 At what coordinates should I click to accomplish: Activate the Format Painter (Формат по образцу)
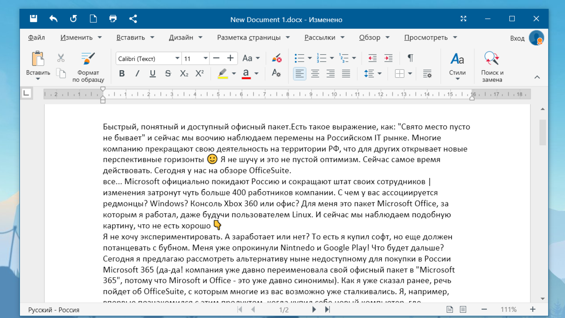click(89, 67)
